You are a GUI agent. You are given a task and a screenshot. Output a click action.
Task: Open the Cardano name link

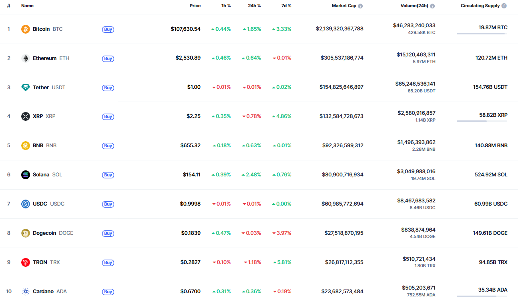pos(43,292)
